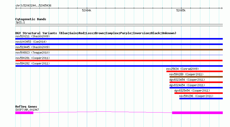Select the left DUSP7 magenta exon block
The width and height of the screenshot is (230, 127).
[24, 113]
